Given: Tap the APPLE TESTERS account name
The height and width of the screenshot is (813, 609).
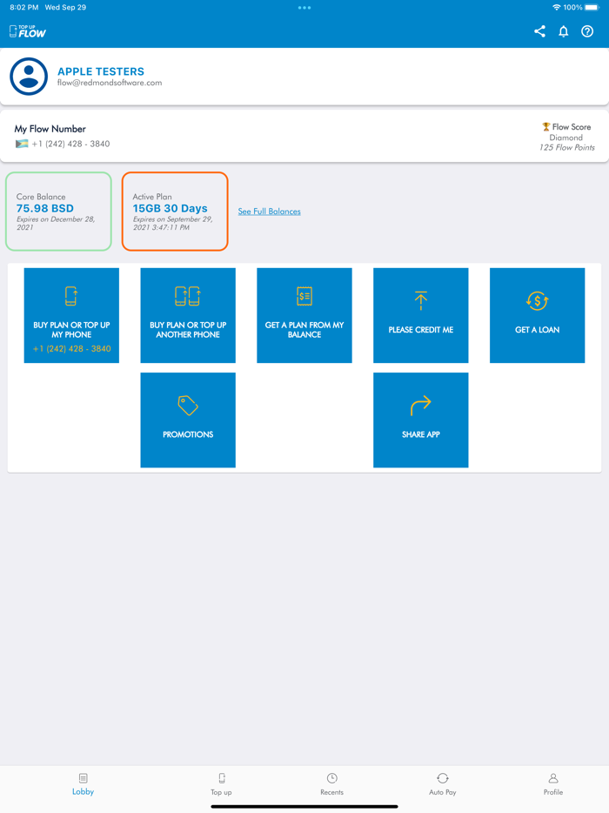Looking at the screenshot, I should pyautogui.click(x=101, y=71).
